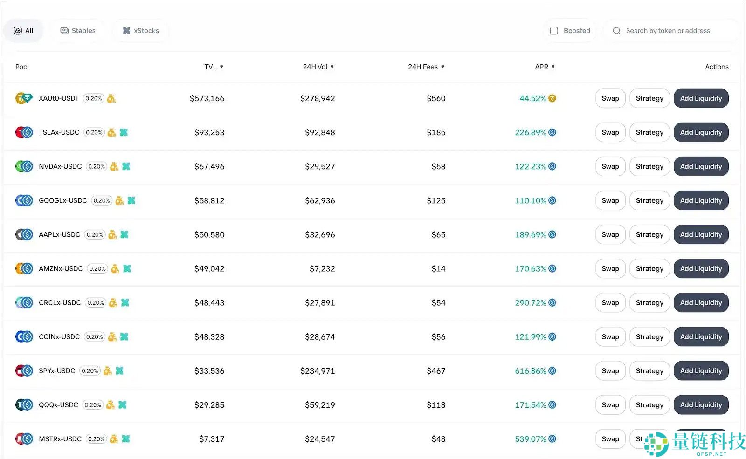
Task: Click money bag rewards icon on TSLAx-USDC row
Action: point(111,132)
